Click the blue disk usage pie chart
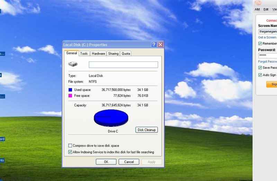 tap(111, 118)
